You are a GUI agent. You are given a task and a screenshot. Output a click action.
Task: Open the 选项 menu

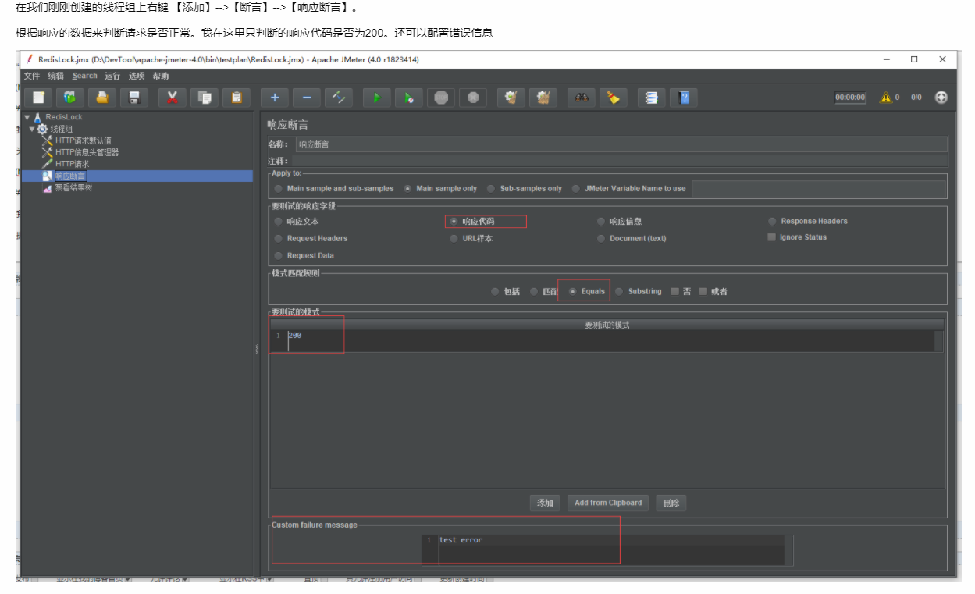click(x=137, y=76)
